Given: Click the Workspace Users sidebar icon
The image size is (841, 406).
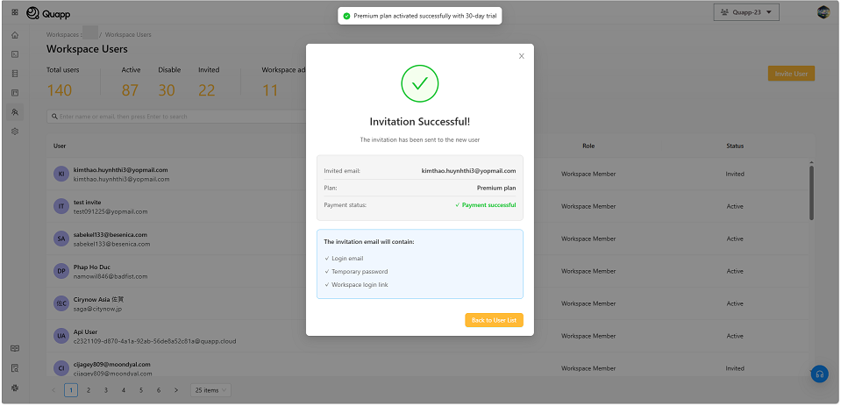Looking at the screenshot, I should [x=15, y=112].
